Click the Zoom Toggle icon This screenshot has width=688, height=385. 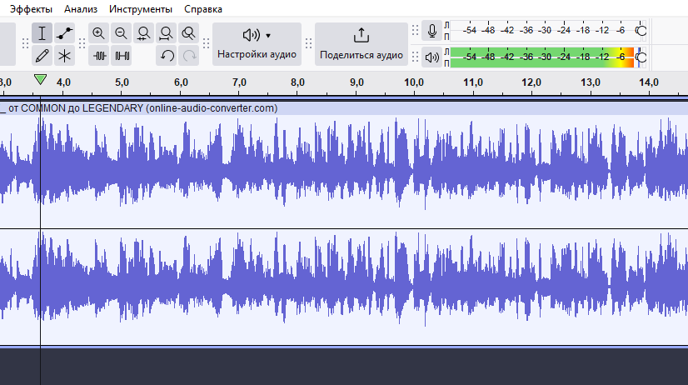188,33
